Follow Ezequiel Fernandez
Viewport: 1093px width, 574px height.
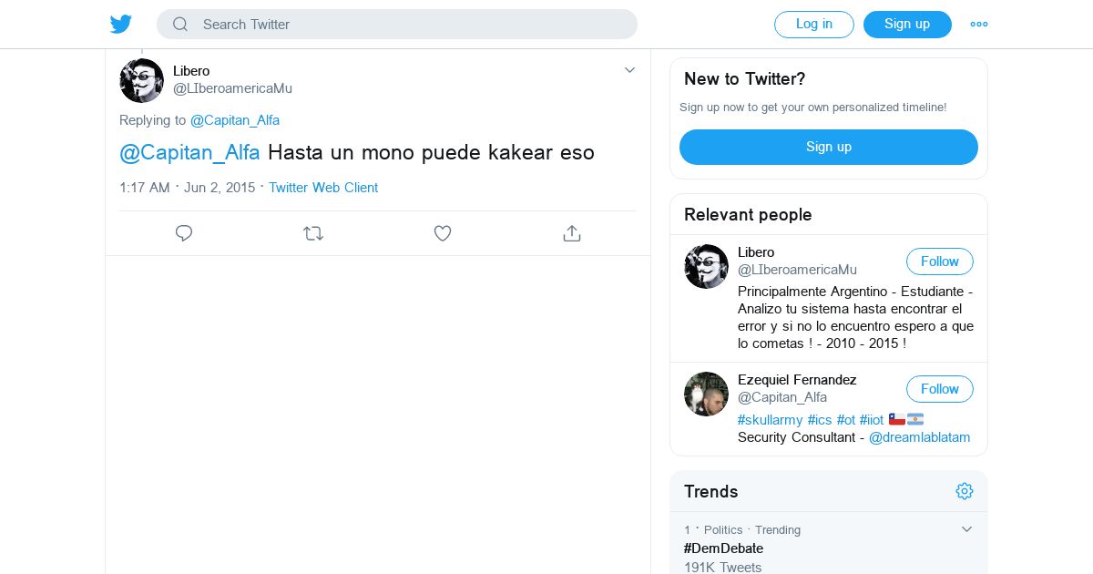939,389
